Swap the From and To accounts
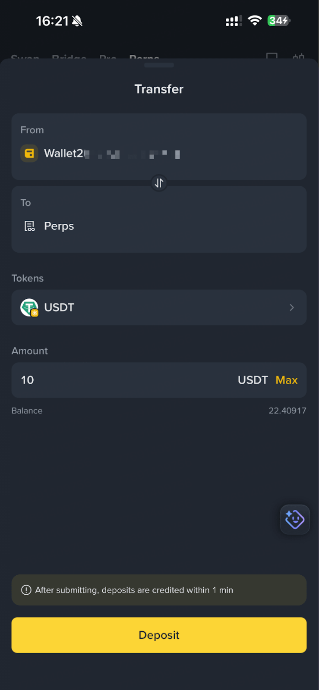This screenshot has height=690, width=319. (x=159, y=183)
